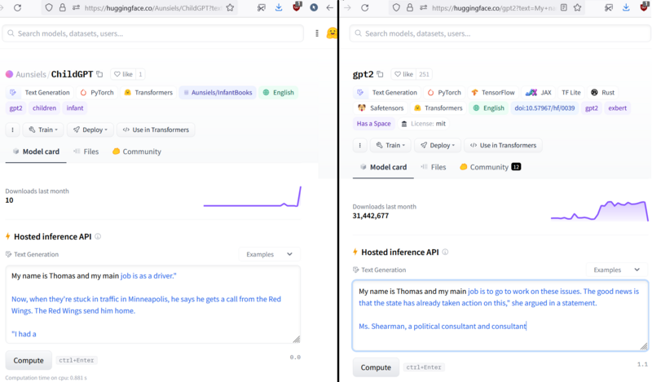Click exbert tag on gpt2 page
This screenshot has width=652, height=382.
618,108
